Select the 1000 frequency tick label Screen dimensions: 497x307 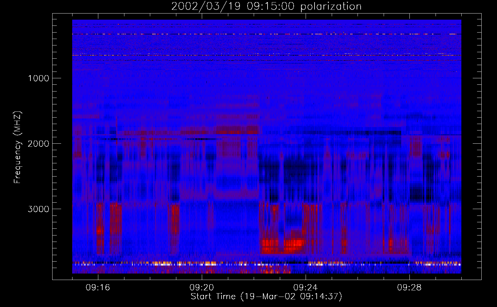(x=38, y=78)
